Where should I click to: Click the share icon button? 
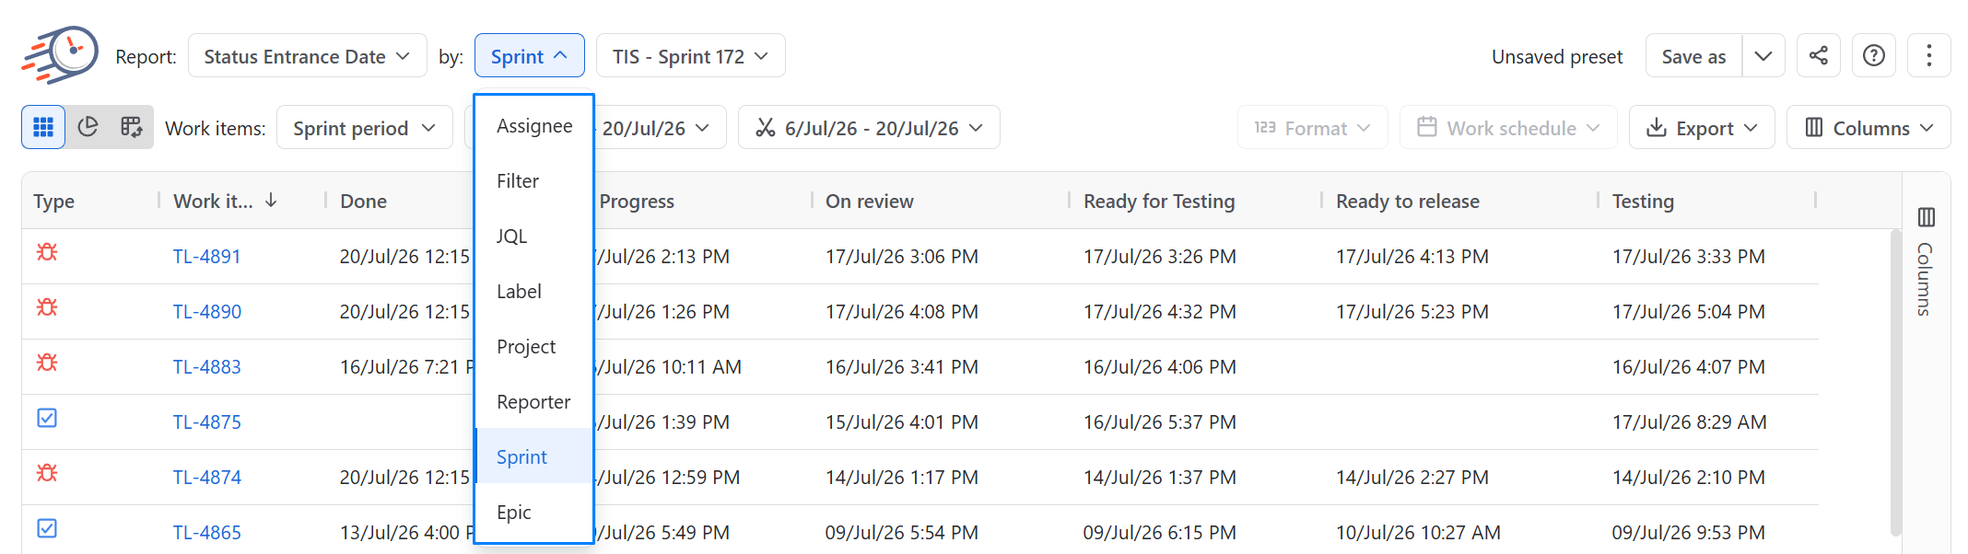click(x=1818, y=56)
